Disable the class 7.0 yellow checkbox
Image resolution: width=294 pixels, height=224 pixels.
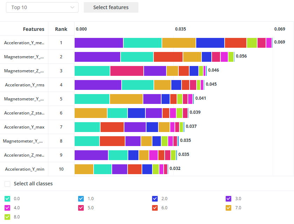(228, 208)
